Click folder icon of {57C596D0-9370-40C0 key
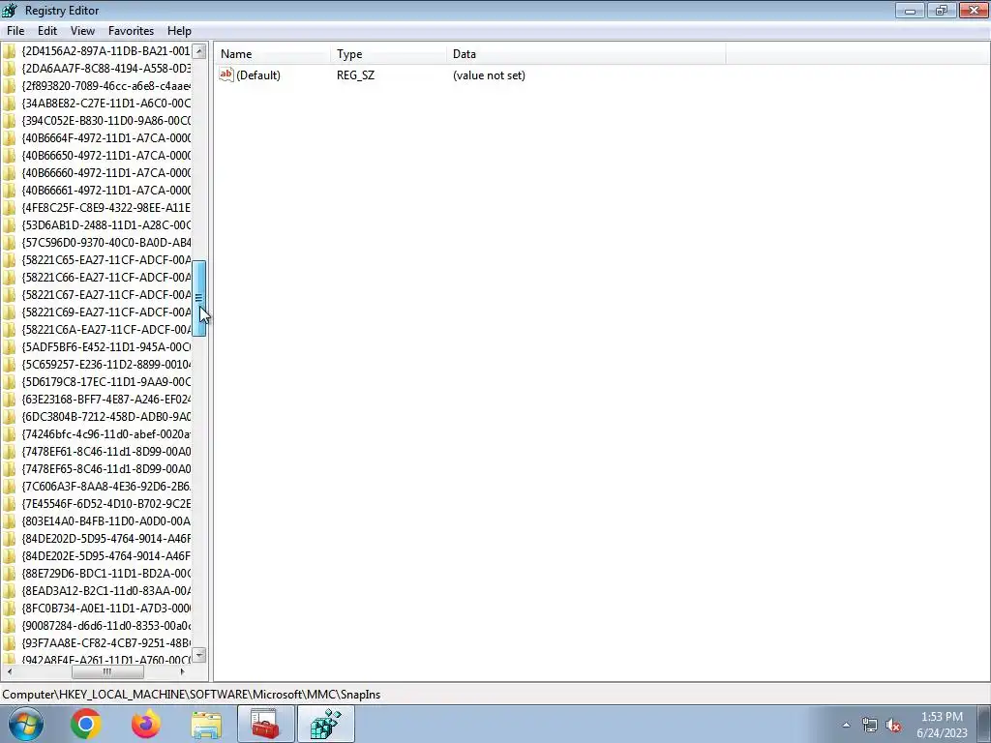This screenshot has height=743, width=991. tap(9, 243)
